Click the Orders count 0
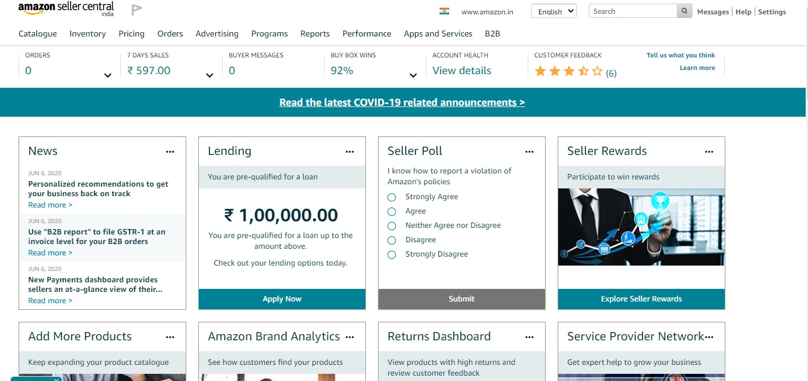 (28, 71)
